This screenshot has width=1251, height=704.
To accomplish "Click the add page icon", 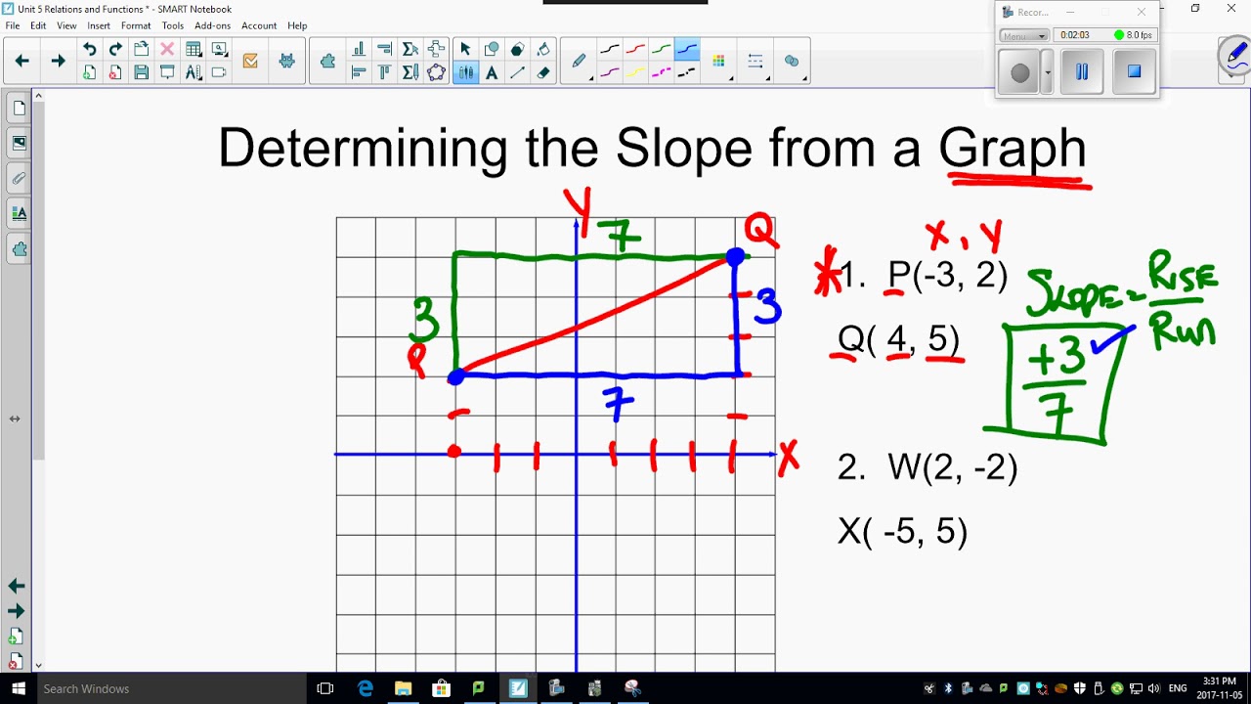I will coord(89,72).
